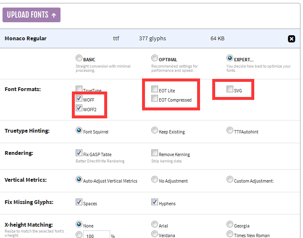
Task: Check the SVG font format
Action: (x=230, y=89)
